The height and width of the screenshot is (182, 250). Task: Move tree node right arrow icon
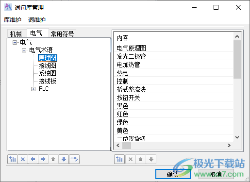pos(43,159)
